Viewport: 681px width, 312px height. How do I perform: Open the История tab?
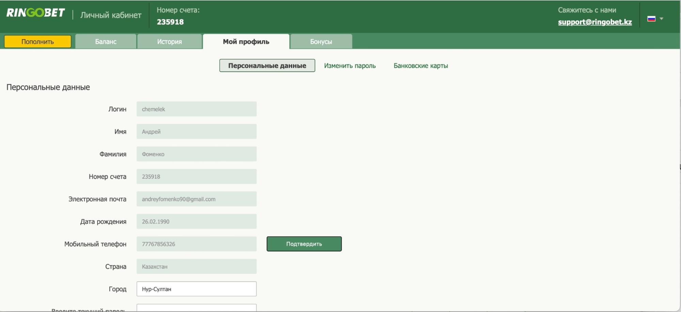(x=169, y=42)
